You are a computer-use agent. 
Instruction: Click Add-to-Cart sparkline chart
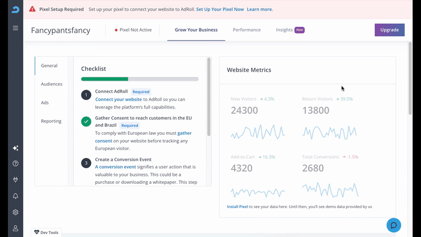coord(258,192)
